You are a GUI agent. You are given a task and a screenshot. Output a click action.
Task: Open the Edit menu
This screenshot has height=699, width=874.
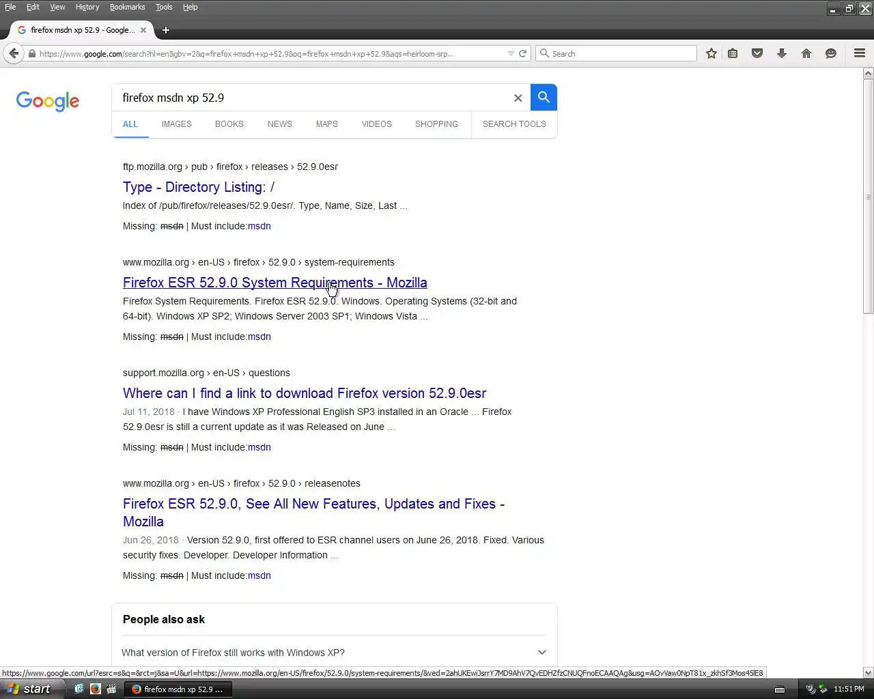pos(33,7)
